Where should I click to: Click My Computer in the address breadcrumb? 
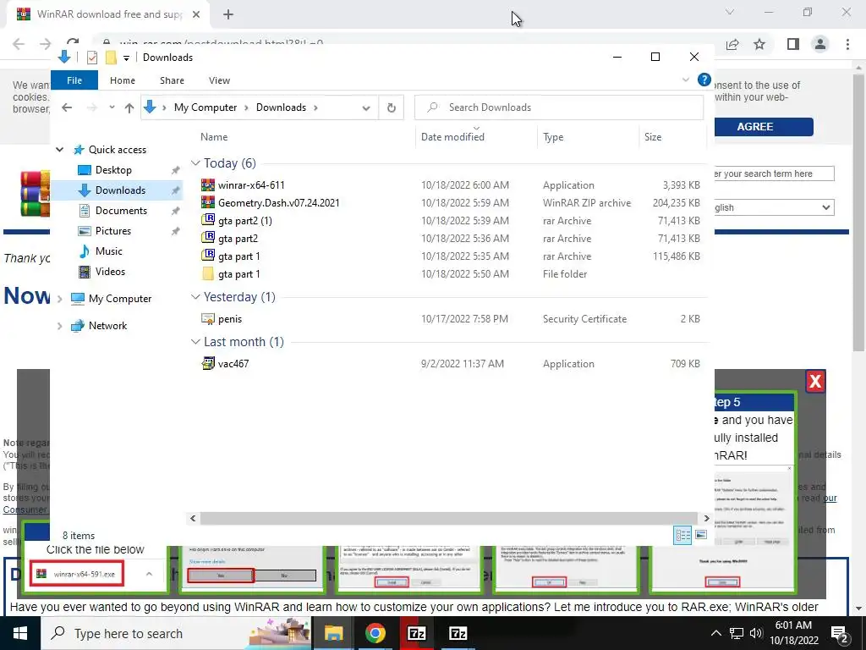pos(206,107)
